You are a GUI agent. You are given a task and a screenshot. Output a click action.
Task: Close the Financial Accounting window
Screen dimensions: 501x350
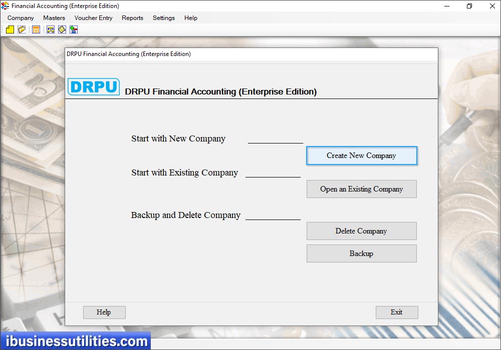coord(492,6)
